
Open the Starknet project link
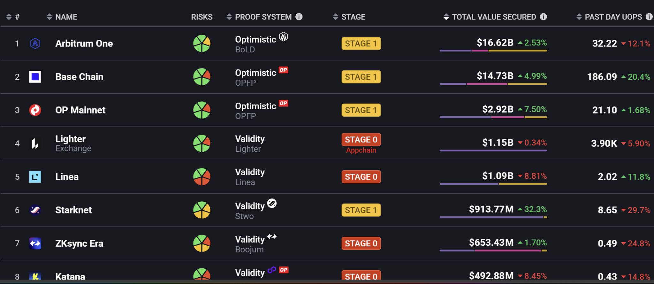click(x=73, y=210)
